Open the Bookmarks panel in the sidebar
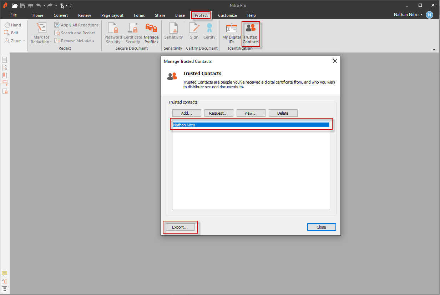Viewport: 440px width, 295px height. 4,75
